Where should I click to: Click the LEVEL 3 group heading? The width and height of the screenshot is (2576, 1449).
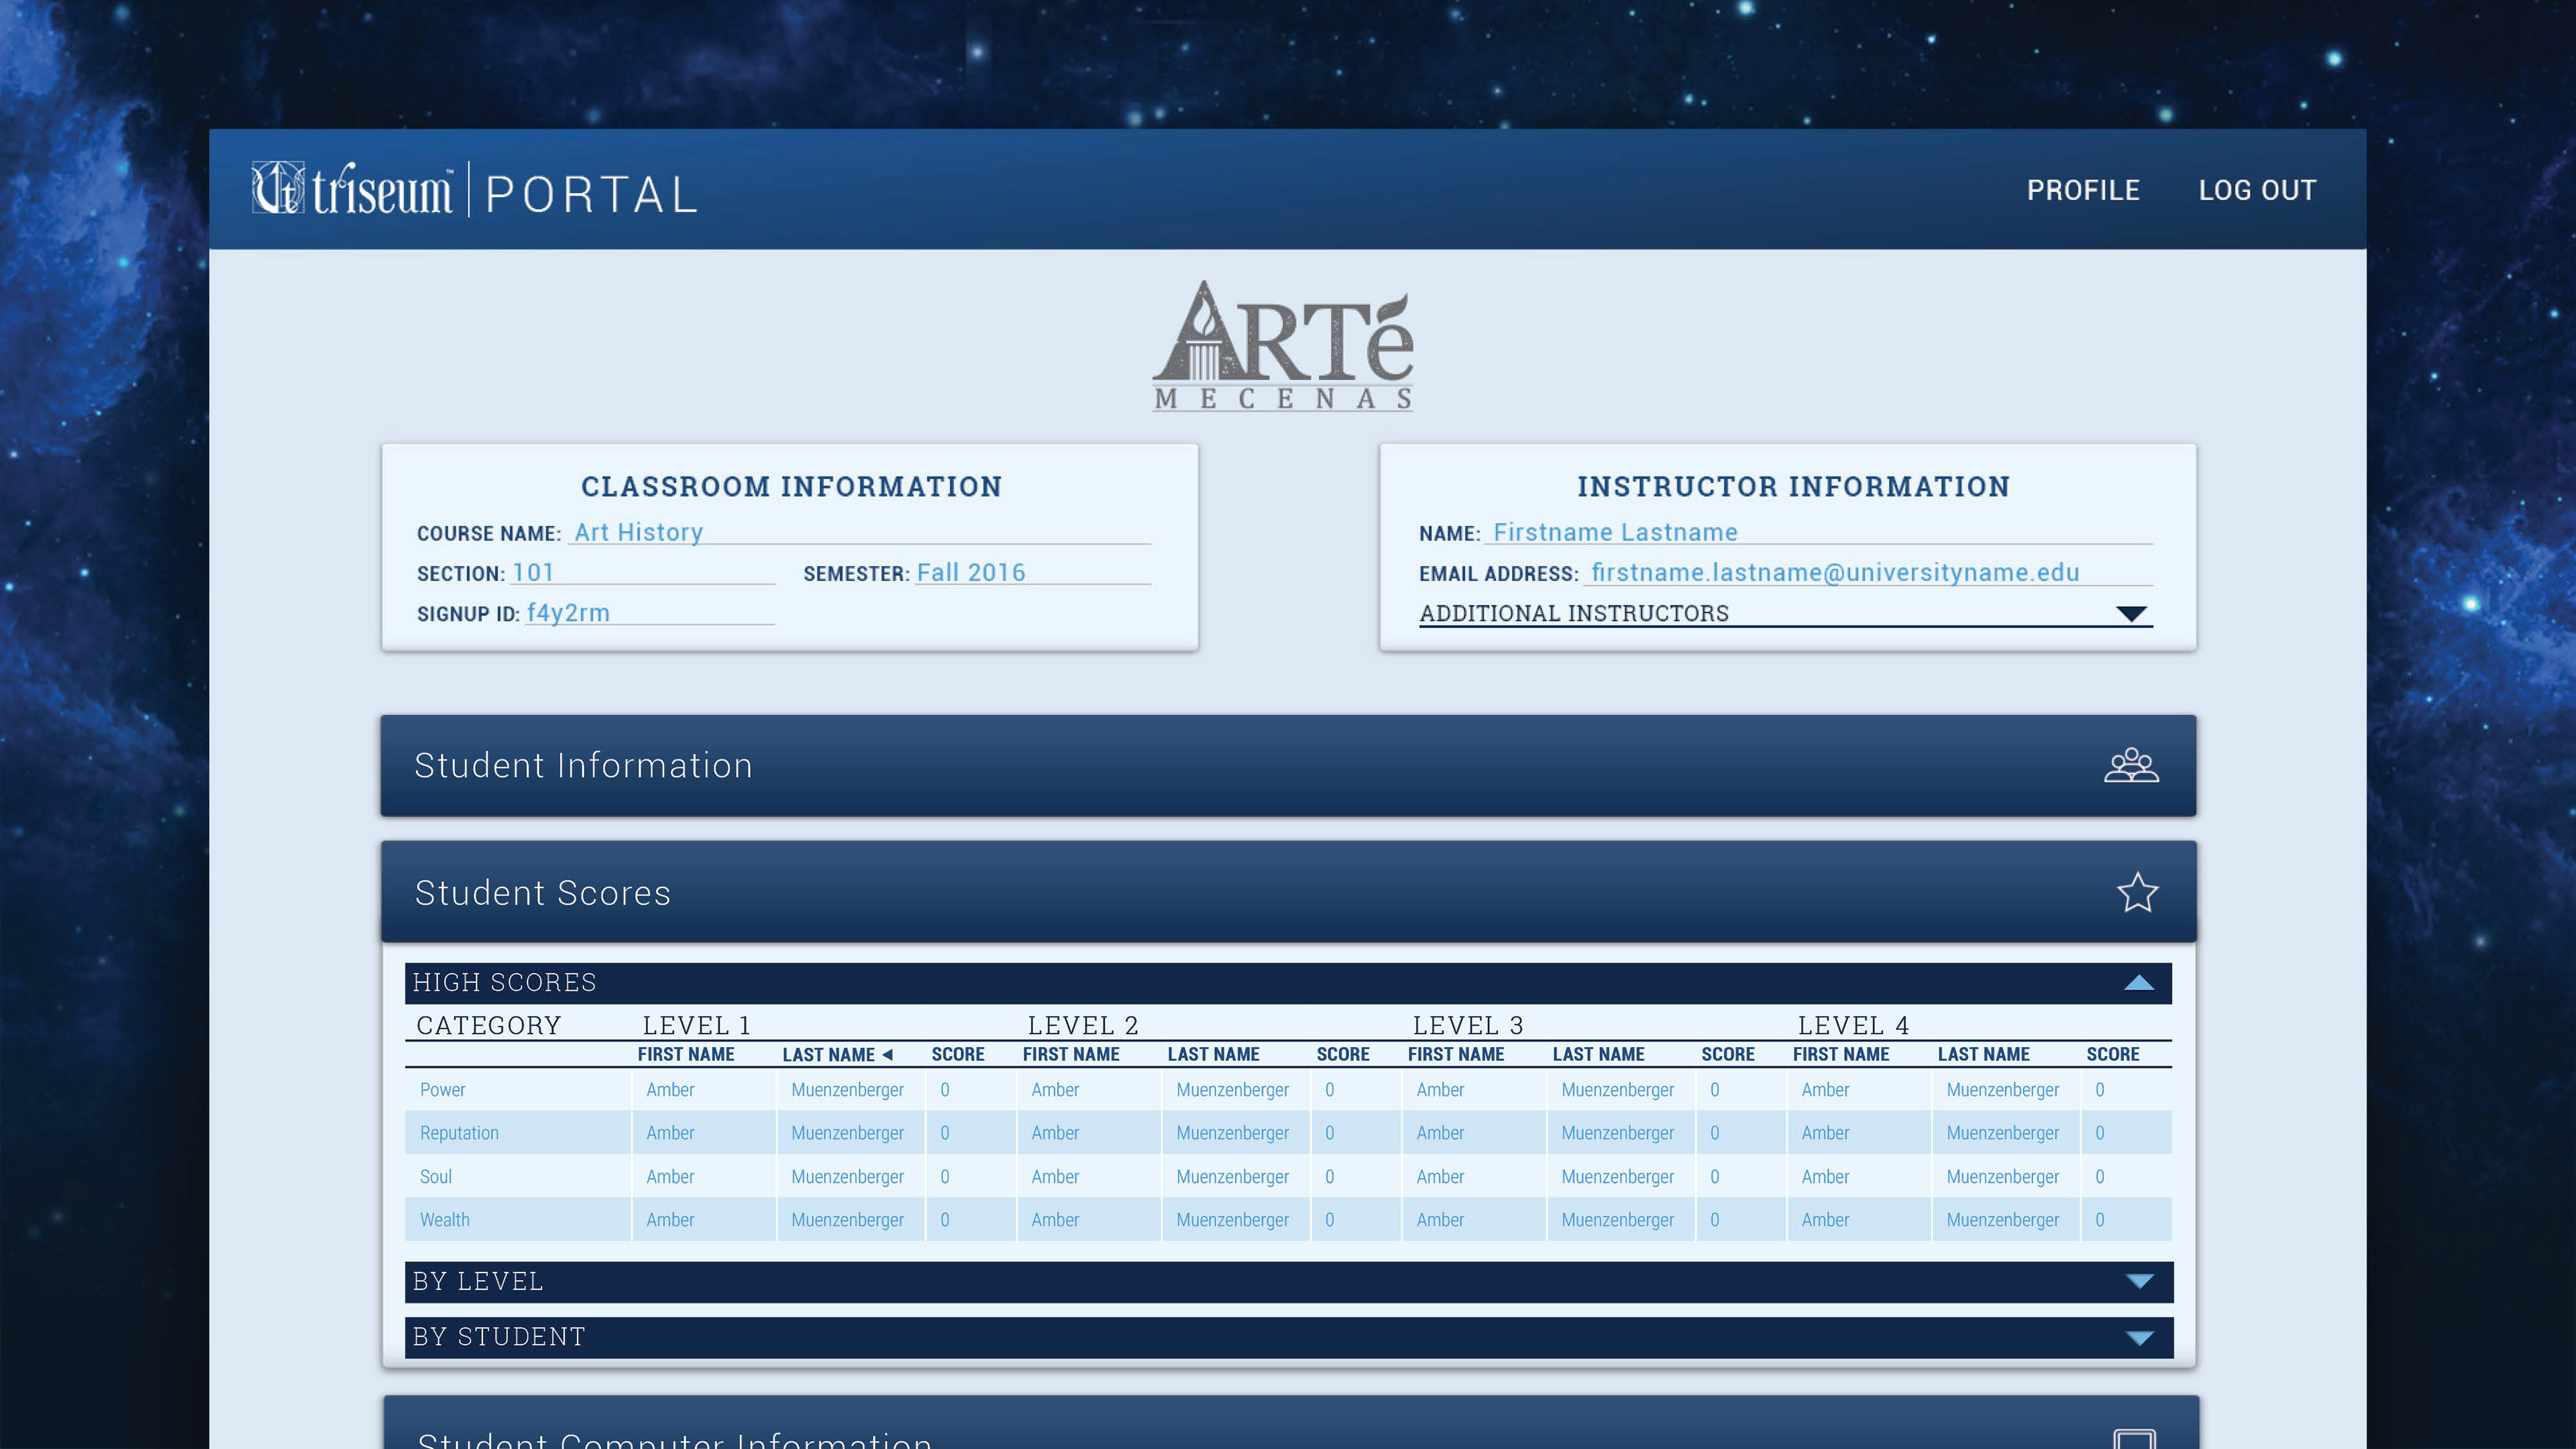coord(1468,1025)
